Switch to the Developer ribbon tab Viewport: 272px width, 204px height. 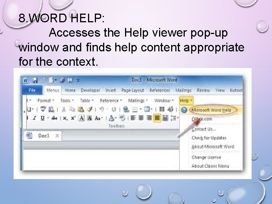coord(90,90)
